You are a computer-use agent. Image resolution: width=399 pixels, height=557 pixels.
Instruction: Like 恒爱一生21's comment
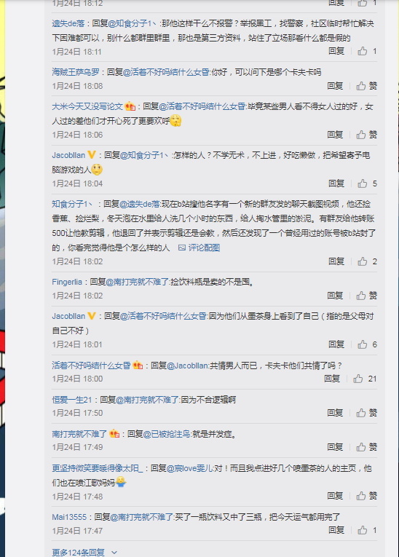[x=367, y=413]
